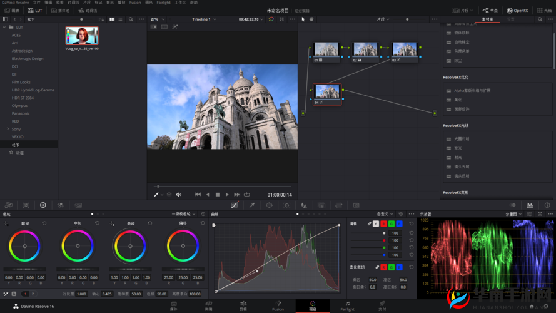Screen dimensions: 556x313
Task: Expand the Sony LUT folder
Action: [8, 129]
